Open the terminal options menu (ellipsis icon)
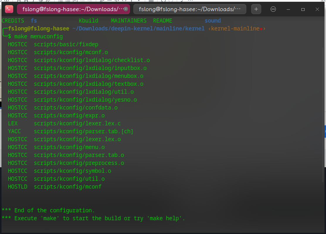The width and height of the screenshot is (326, 234). tap(273, 9)
